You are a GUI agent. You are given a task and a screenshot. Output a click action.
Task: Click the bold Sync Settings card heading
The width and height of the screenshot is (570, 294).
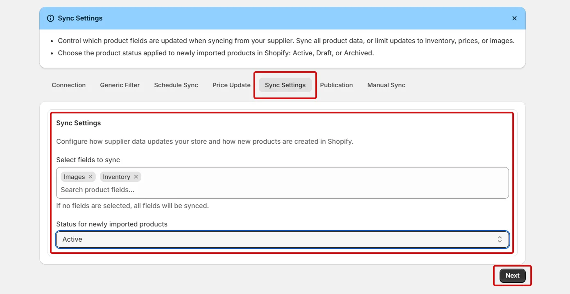coord(79,123)
